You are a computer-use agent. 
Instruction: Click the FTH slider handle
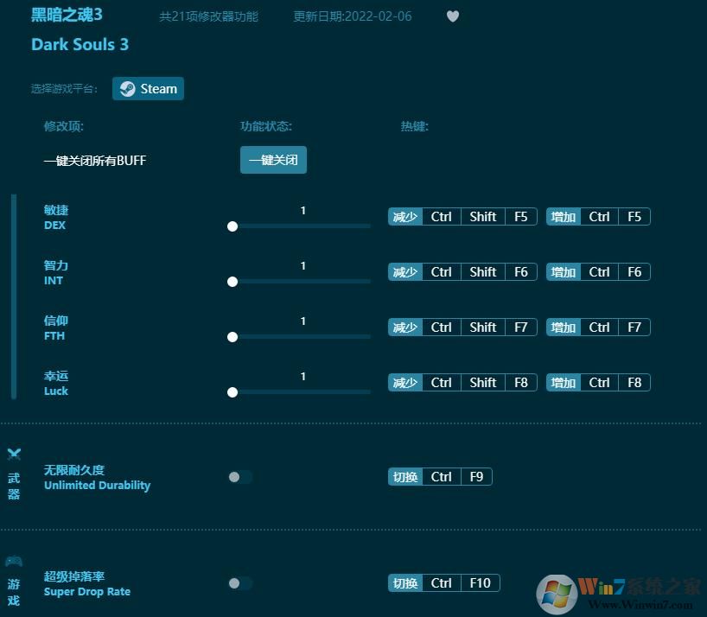[x=232, y=337]
